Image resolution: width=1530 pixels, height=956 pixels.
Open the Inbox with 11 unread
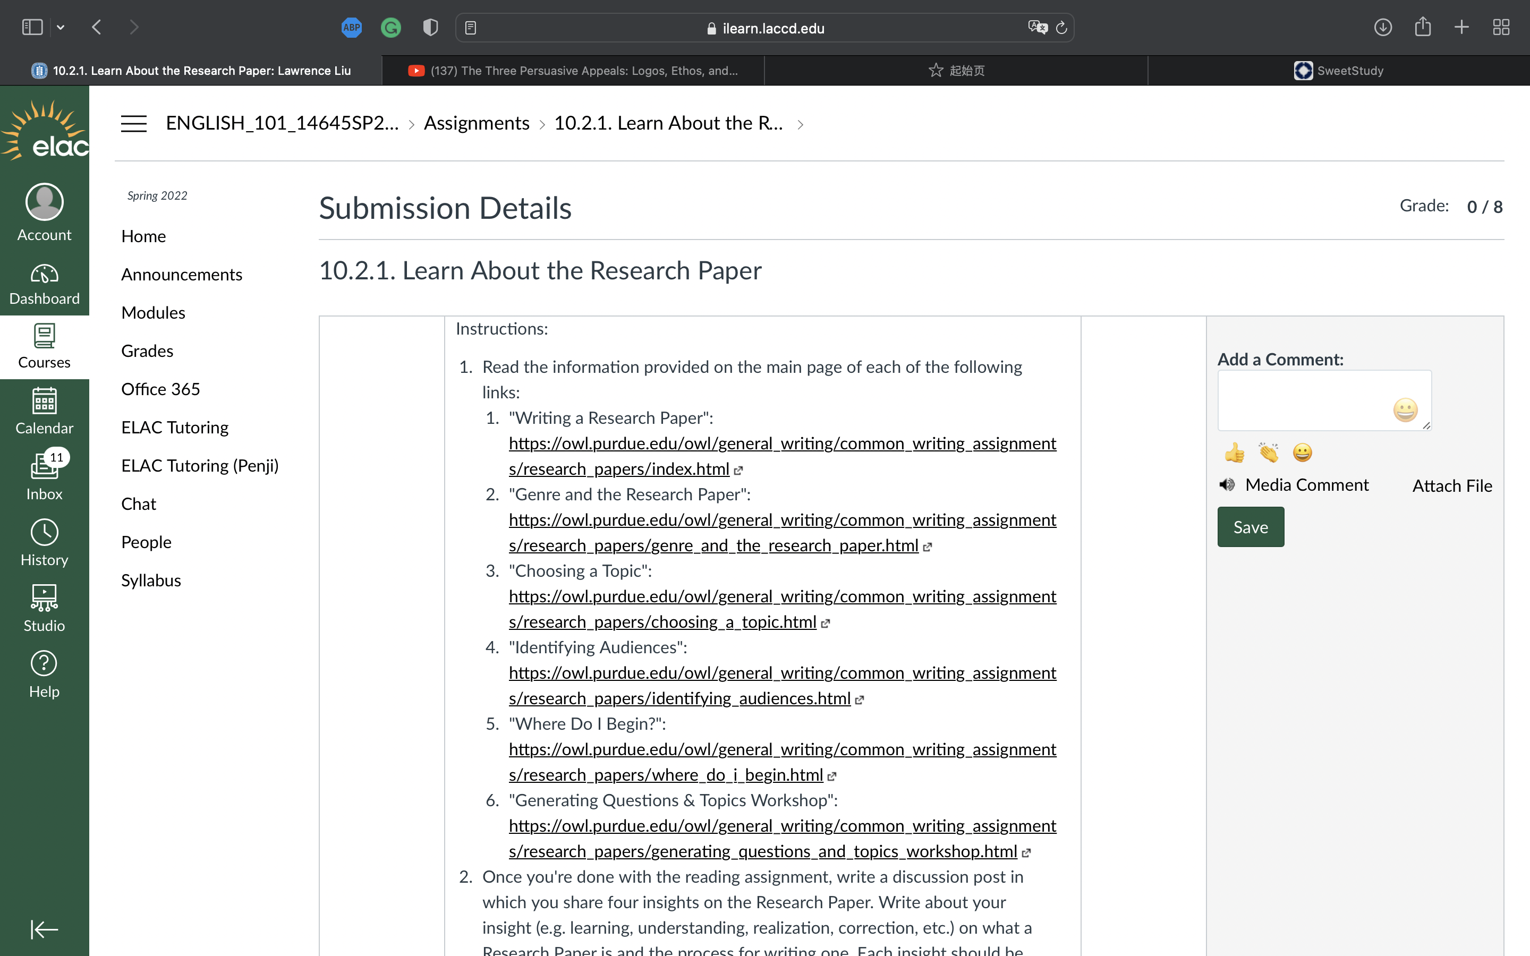point(44,476)
